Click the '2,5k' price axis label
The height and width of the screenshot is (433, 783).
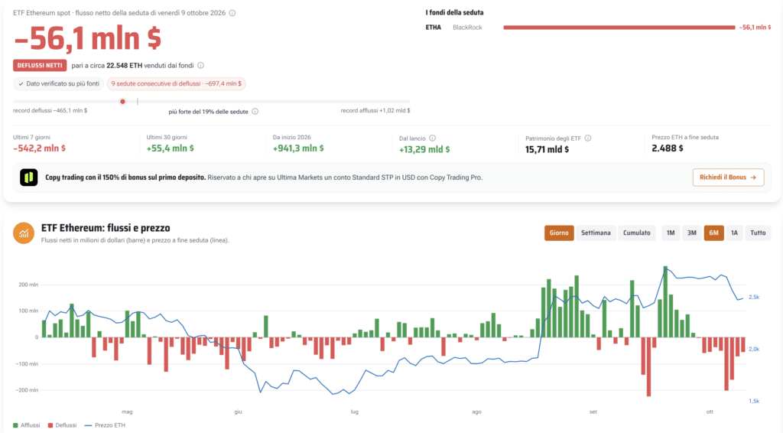(753, 297)
